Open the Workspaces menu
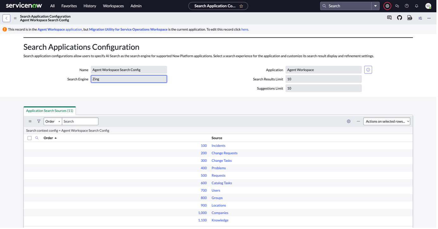This screenshot has width=438, height=229. (x=114, y=6)
